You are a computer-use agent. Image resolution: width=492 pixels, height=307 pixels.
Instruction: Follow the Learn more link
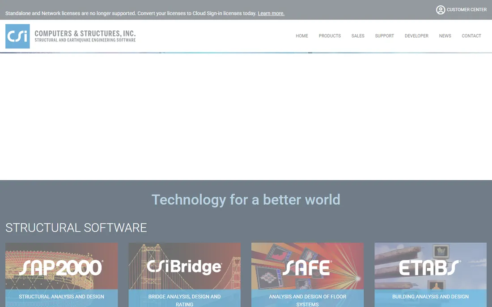(x=271, y=13)
